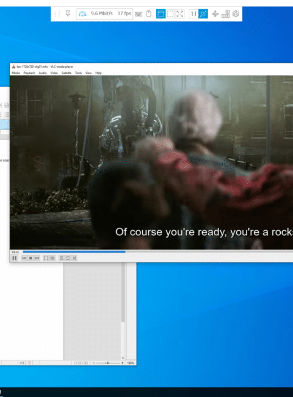Viewport: 293px width, 397px height.
Task: Toggle the VLC playlist button
Action: (62, 258)
